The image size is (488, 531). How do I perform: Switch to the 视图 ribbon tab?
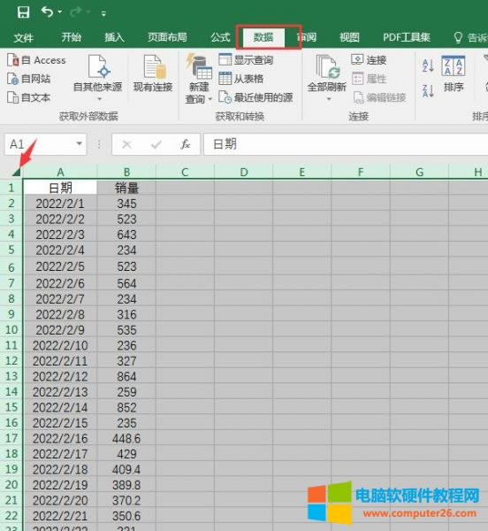349,37
